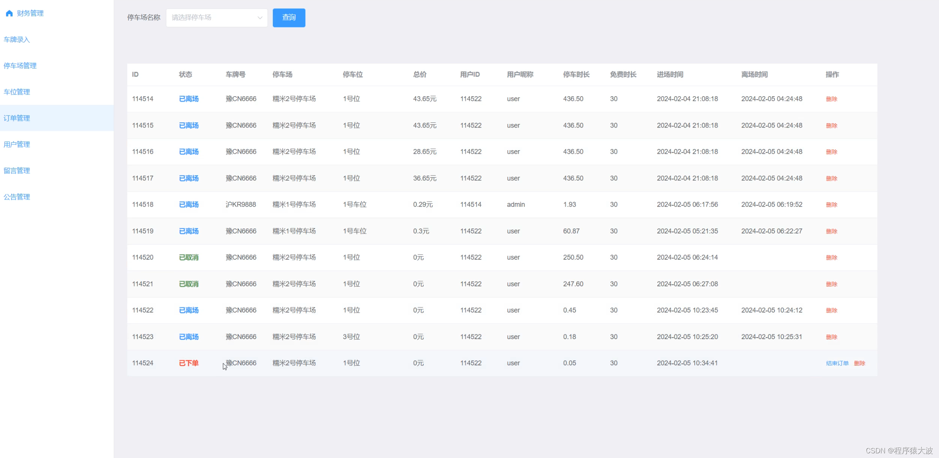Delete order 114514
Screen dimensions: 939x458
[831, 99]
